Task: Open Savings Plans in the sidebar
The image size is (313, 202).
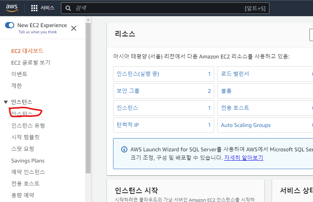Action: (28, 161)
